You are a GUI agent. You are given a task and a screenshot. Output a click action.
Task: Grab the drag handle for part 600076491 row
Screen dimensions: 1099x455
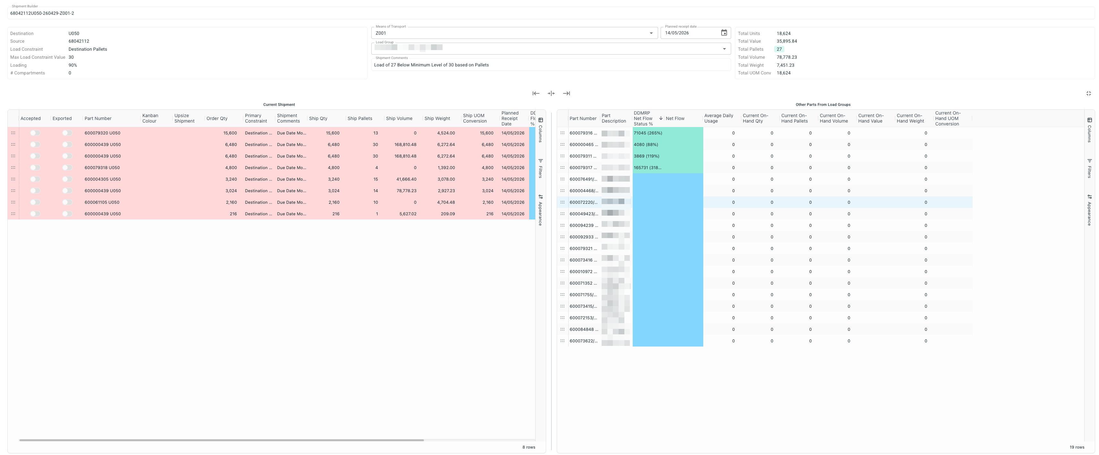562,179
